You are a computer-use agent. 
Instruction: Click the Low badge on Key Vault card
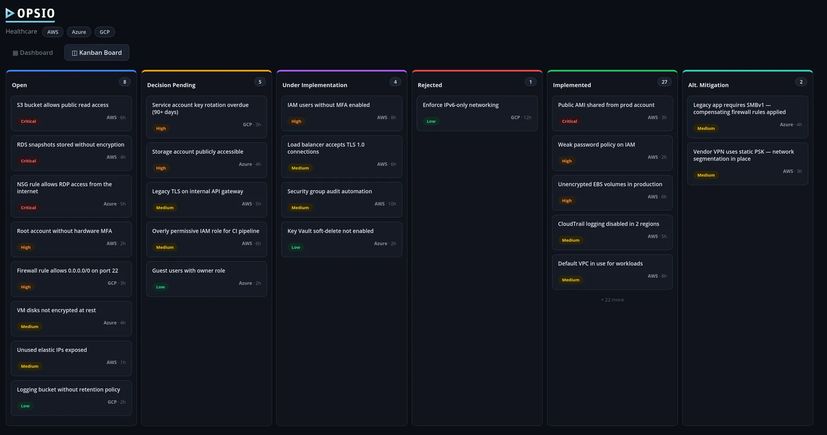(x=296, y=248)
